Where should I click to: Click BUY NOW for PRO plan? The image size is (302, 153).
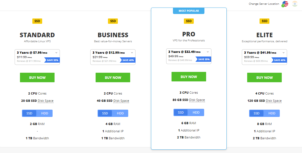(189, 77)
